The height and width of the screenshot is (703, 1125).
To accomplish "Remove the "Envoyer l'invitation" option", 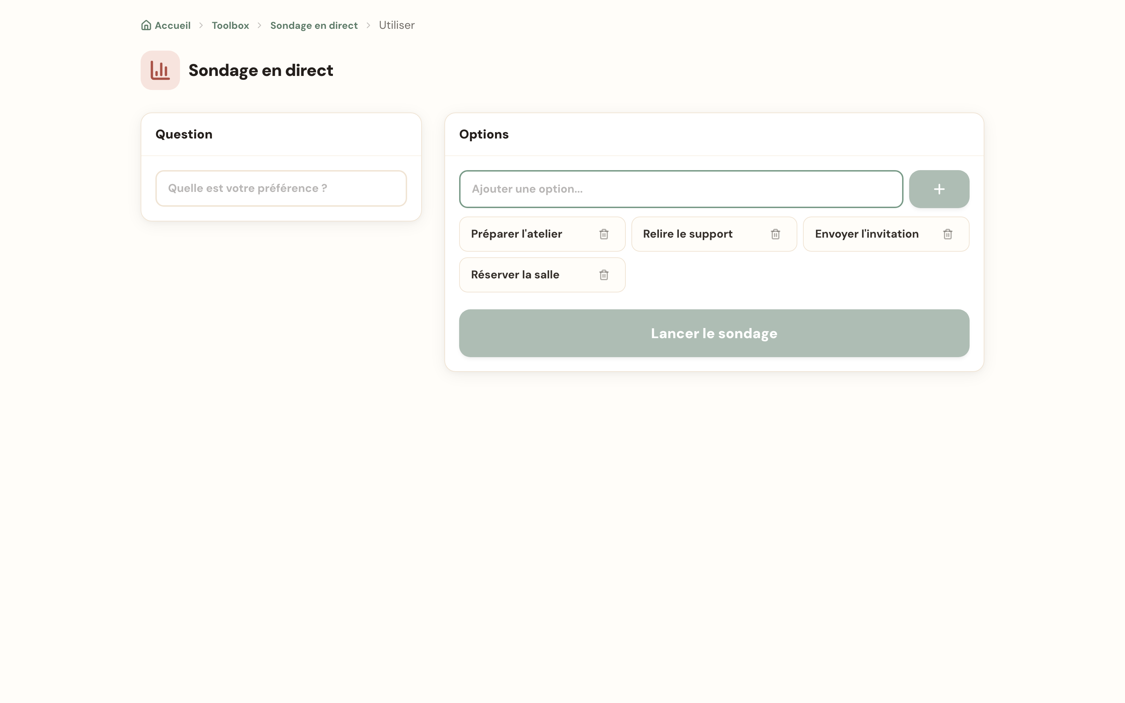I will point(947,234).
